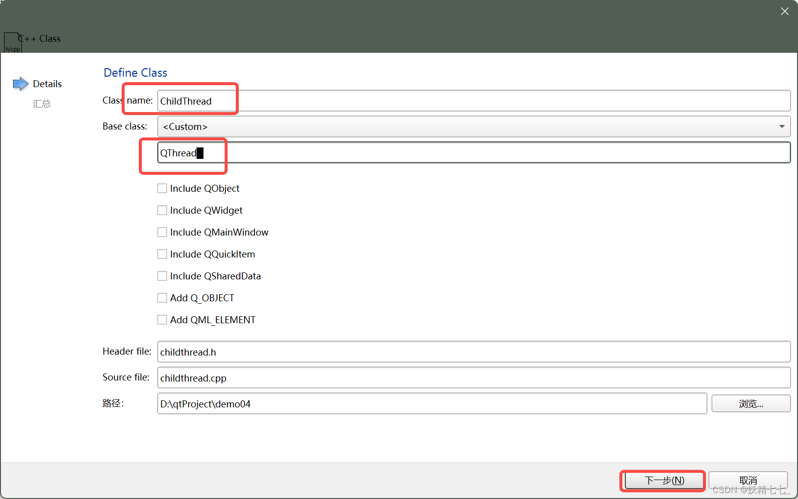Click the Base class dropdown arrow
Image resolution: width=798 pixels, height=499 pixels.
pyautogui.click(x=782, y=126)
